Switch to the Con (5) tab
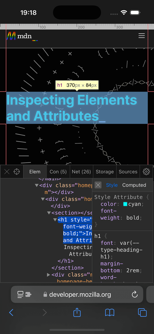This screenshot has width=154, height=334. click(58, 172)
